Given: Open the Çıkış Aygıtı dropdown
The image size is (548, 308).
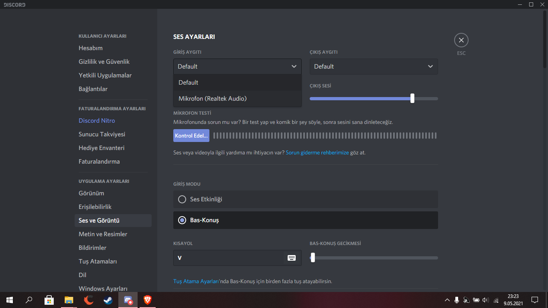Looking at the screenshot, I should coord(374,67).
